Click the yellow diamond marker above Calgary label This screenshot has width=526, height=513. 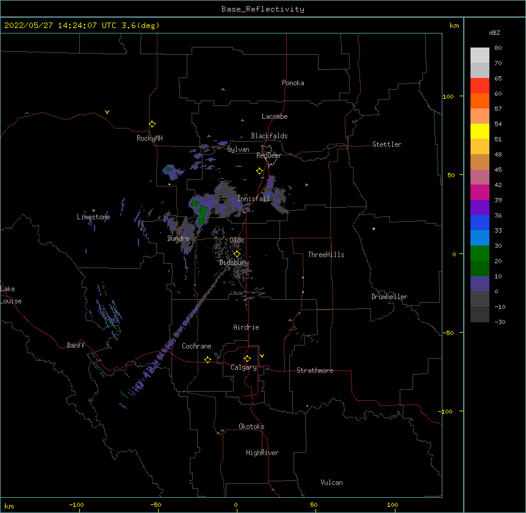tap(247, 359)
